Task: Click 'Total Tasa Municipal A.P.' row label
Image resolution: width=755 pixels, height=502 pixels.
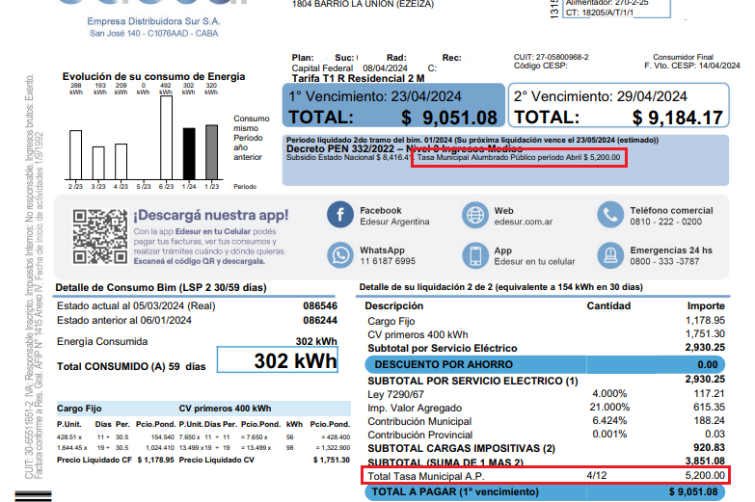Action: pyautogui.click(x=425, y=477)
